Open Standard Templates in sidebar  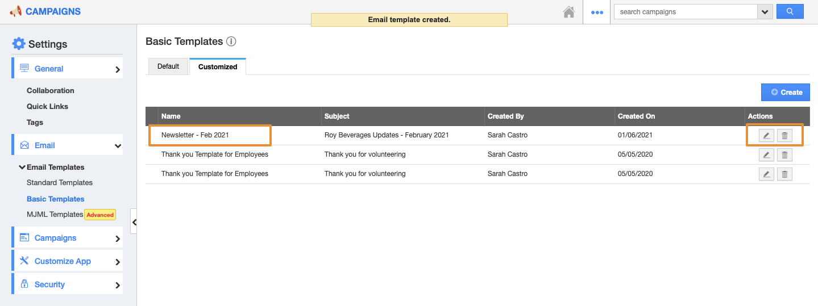point(60,183)
